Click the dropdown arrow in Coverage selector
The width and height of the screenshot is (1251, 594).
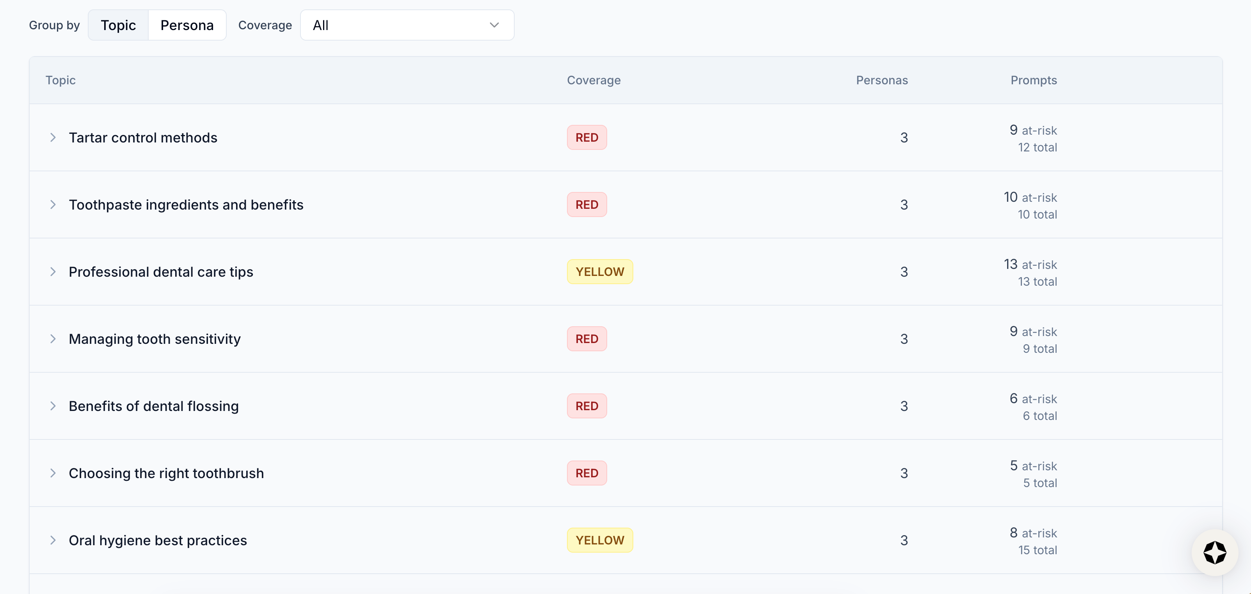[x=494, y=25]
